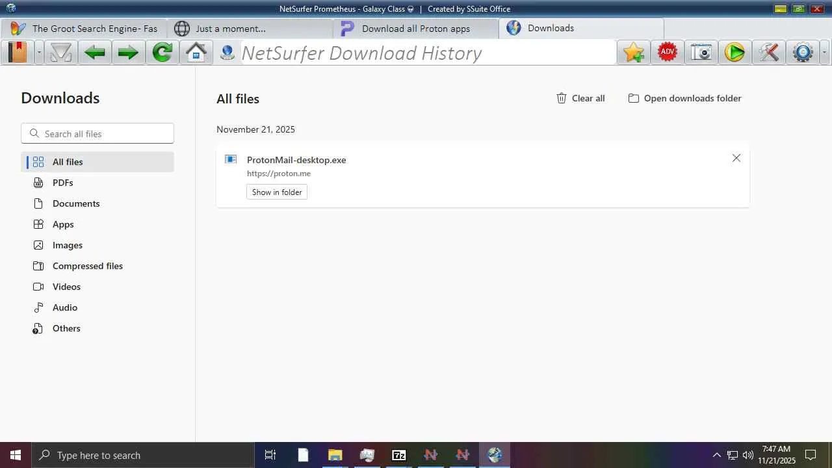Open the wrench and hammer tools icon
Screen dimensions: 832x468
coord(768,52)
